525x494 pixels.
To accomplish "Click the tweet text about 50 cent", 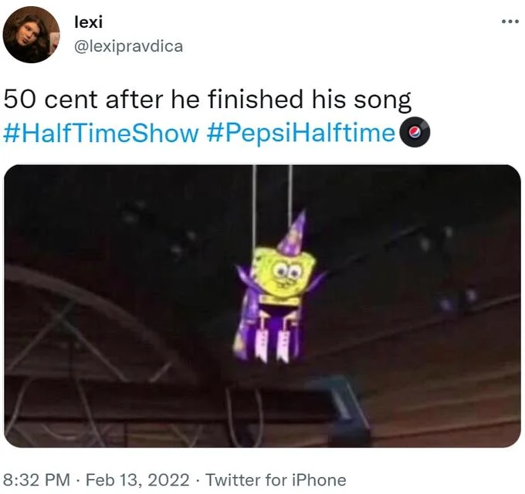I will coord(207,100).
